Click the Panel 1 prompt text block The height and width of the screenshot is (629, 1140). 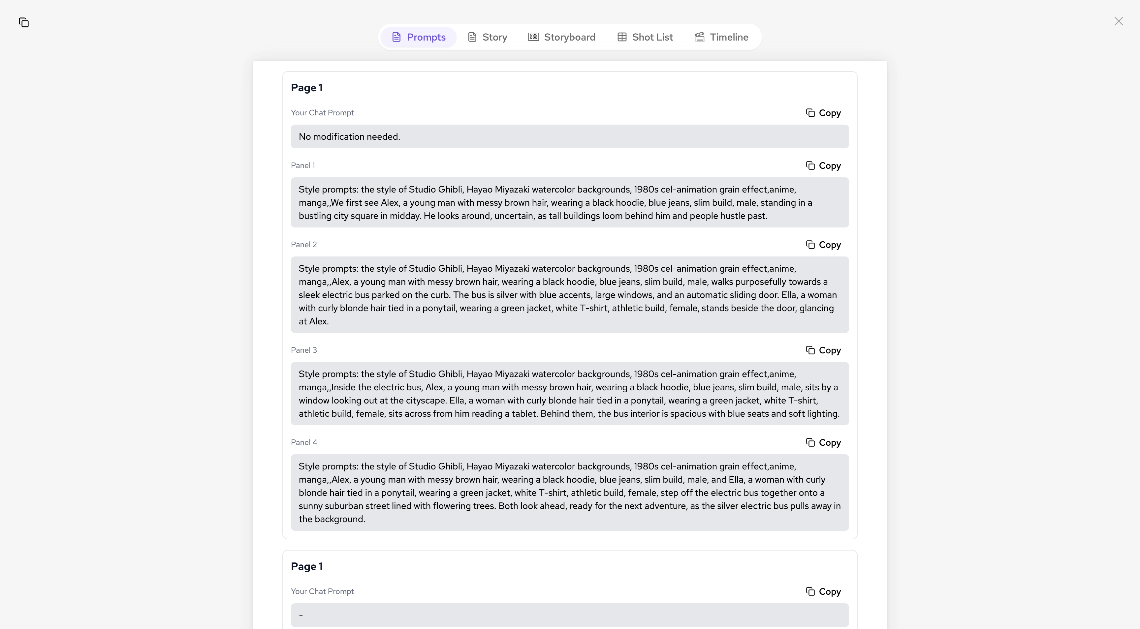(x=570, y=203)
